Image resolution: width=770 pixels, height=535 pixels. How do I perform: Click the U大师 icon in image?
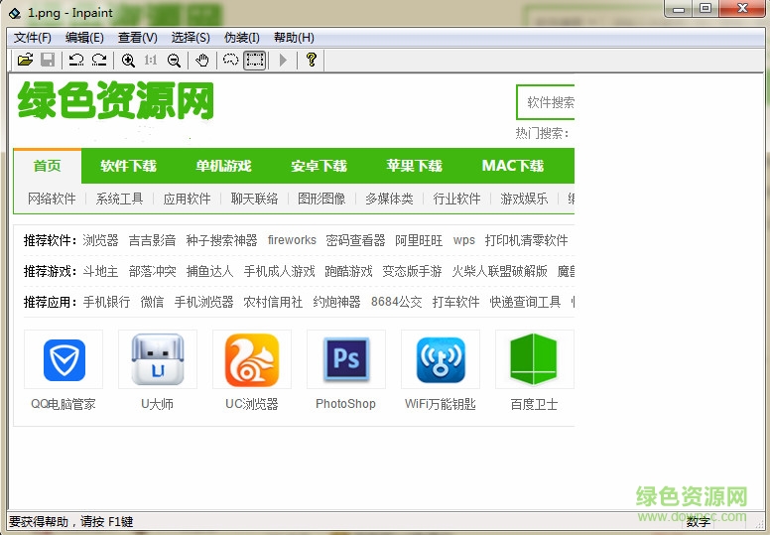click(158, 359)
